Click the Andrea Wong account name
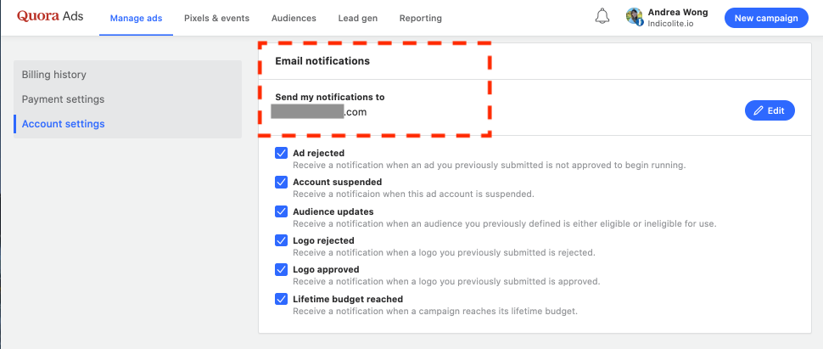 point(679,13)
